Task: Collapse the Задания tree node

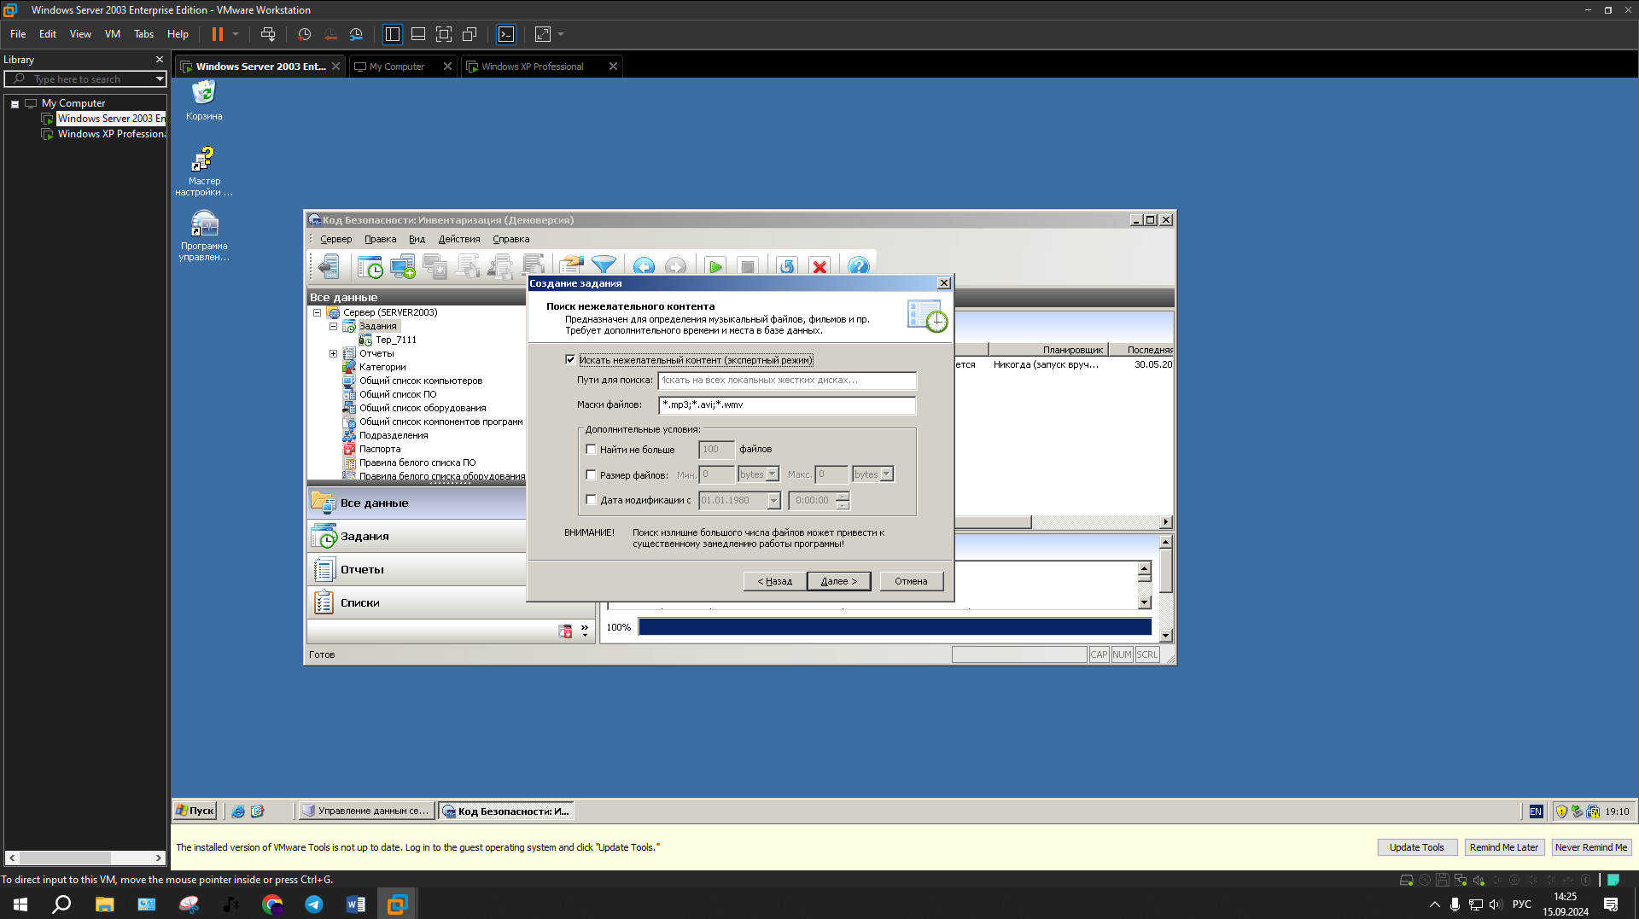Action: 334,327
